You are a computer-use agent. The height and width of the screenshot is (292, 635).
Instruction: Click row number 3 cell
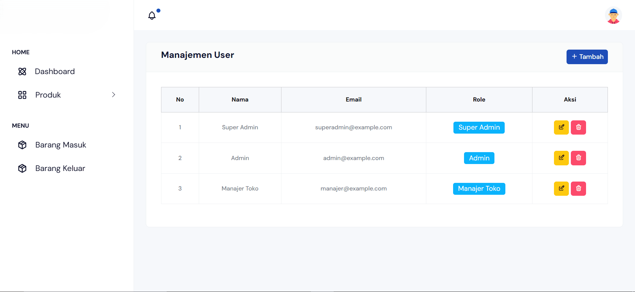tap(180, 188)
